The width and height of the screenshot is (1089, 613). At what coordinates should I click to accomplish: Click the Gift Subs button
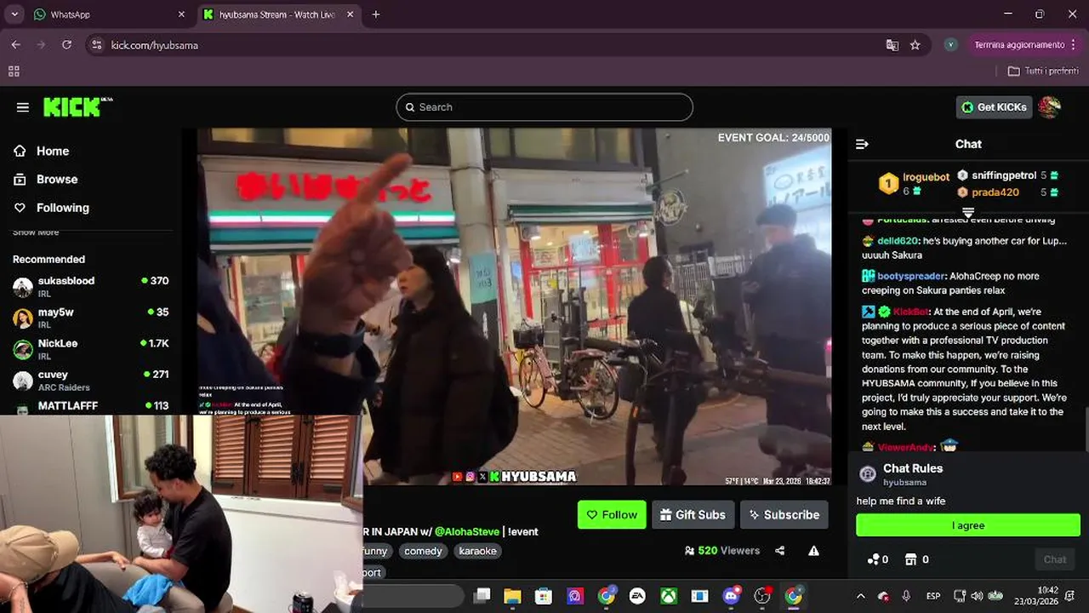pyautogui.click(x=693, y=514)
